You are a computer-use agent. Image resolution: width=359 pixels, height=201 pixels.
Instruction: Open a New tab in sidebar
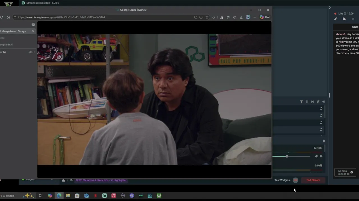17,52
